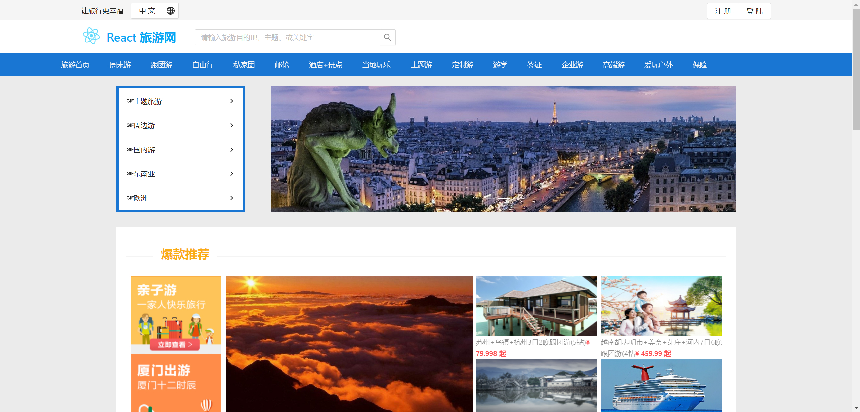Open 苏州+乌镇+杭州 tour link

pos(532,343)
